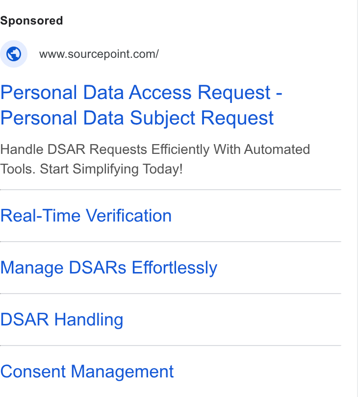Follow the Consent Management sitelink
This screenshot has width=358, height=397.
click(87, 372)
